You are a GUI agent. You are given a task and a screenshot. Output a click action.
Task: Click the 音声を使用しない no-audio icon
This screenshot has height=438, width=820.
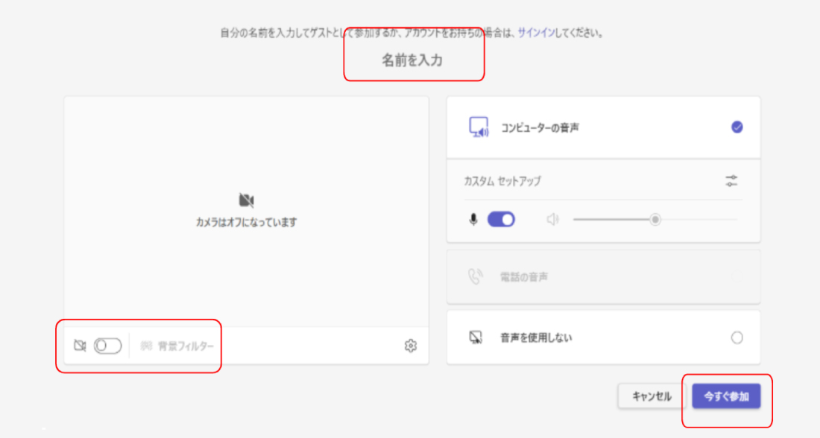point(476,337)
